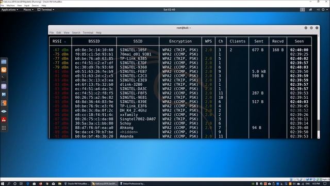The height and width of the screenshot is (186, 330).
Task: Click the workspace indicator in the Kali top bar
Action: pos(303,10)
